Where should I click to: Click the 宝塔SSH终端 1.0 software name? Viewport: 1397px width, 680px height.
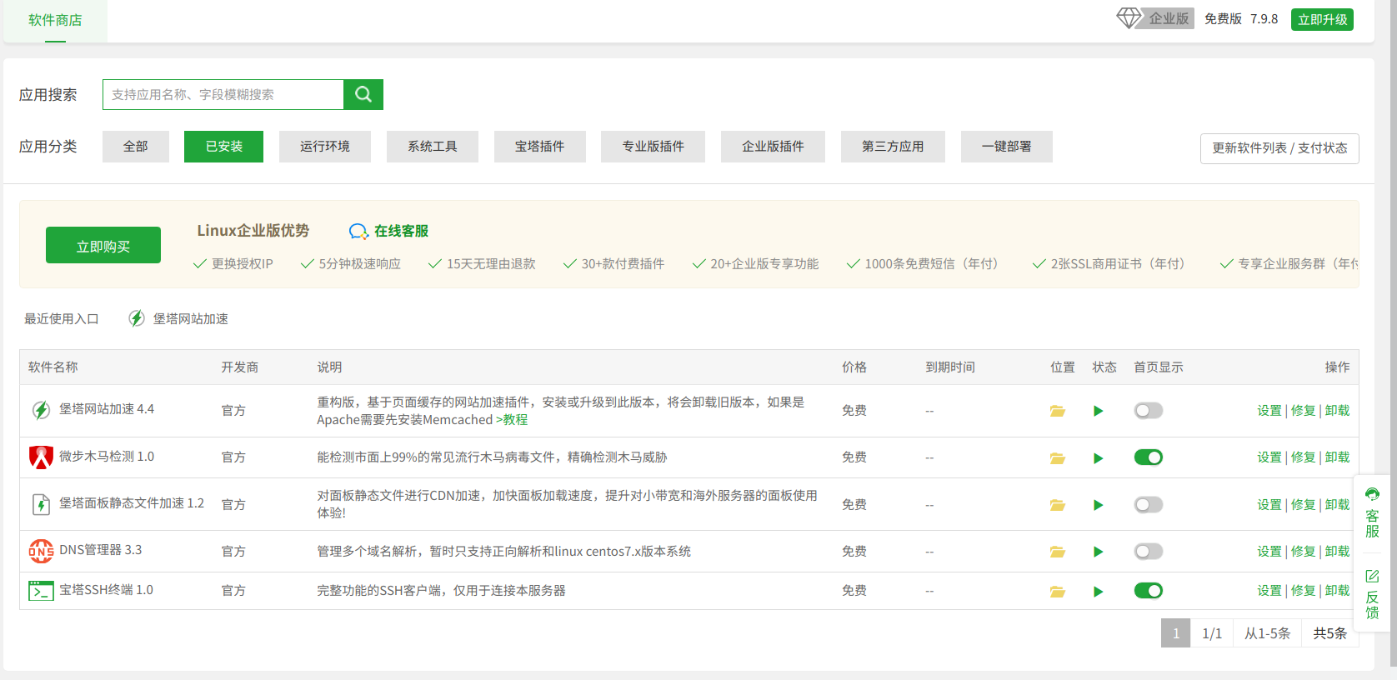106,590
